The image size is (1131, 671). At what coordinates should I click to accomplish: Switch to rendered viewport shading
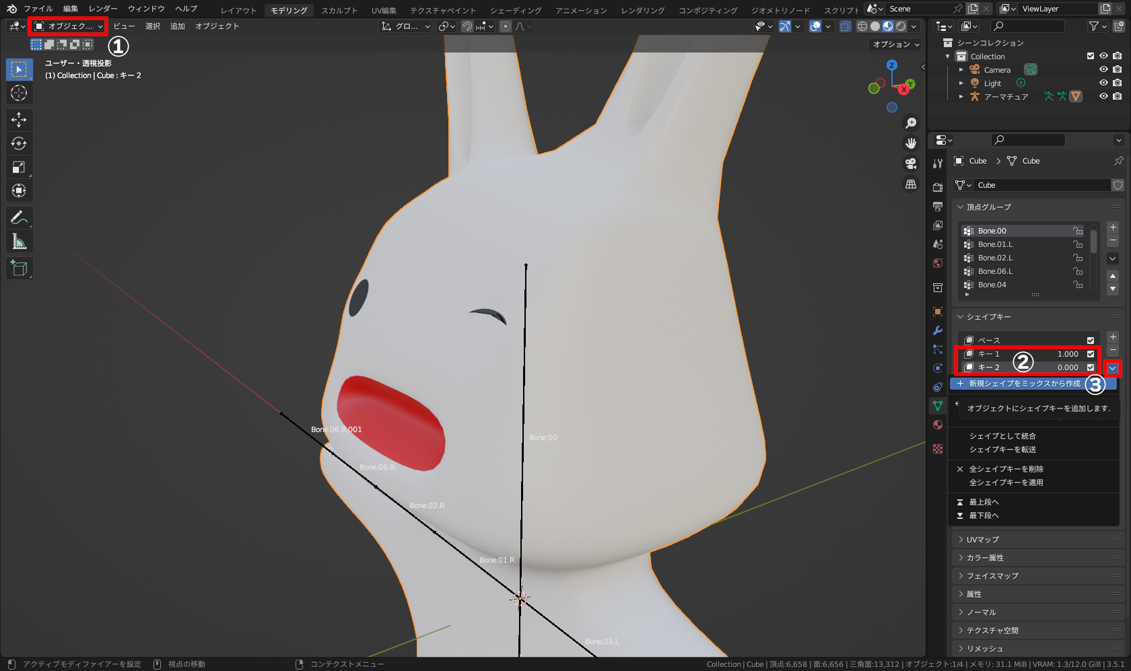point(901,26)
